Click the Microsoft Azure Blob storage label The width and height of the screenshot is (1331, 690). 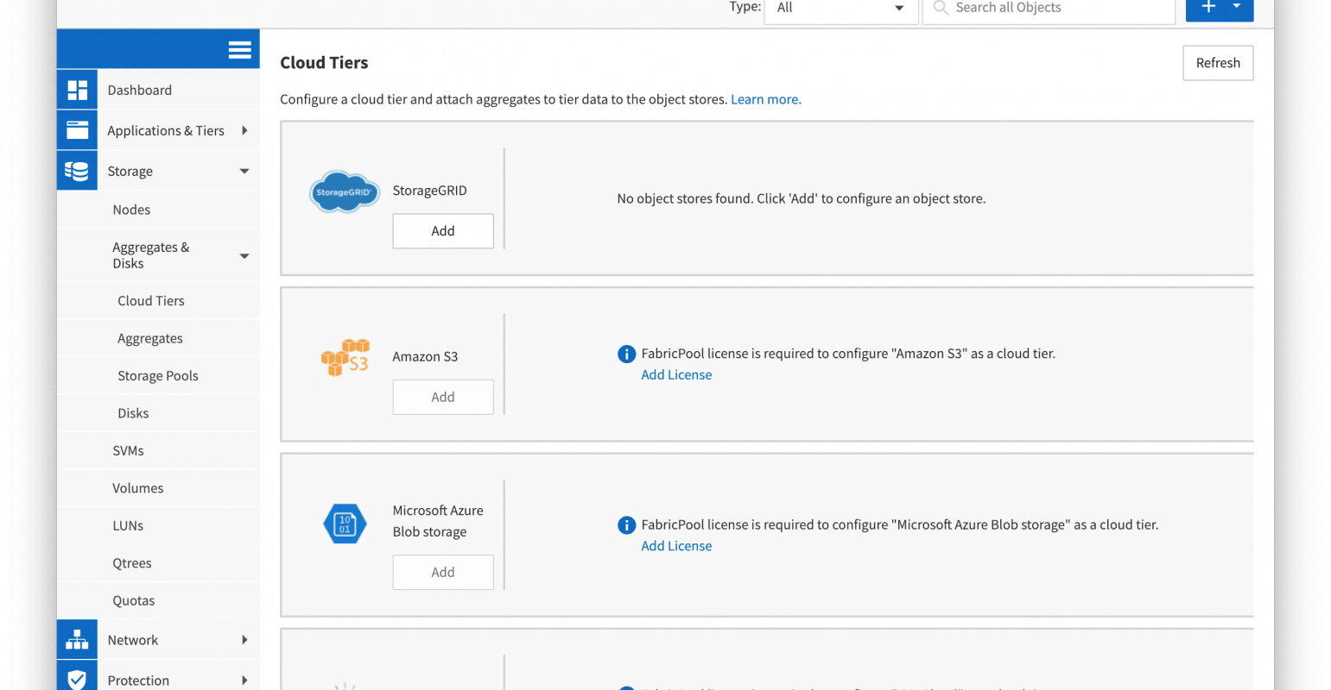coord(438,521)
